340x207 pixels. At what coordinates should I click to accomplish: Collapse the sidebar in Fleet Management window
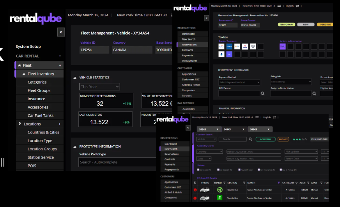[x=61, y=32]
